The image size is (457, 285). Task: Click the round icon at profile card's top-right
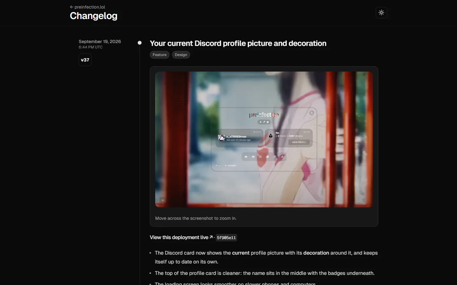click(x=312, y=113)
